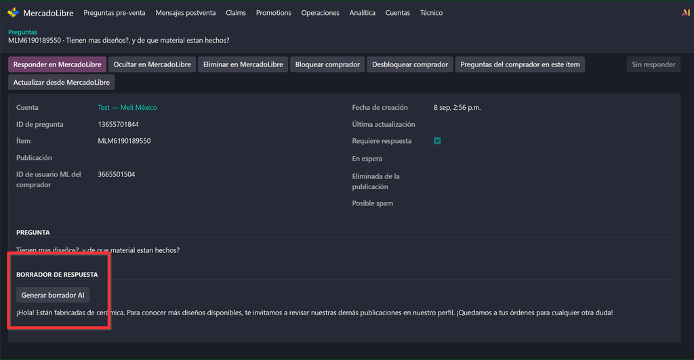694x360 pixels.
Task: Click the creation date 8 sep, 2:56 p.m.
Action: [457, 107]
